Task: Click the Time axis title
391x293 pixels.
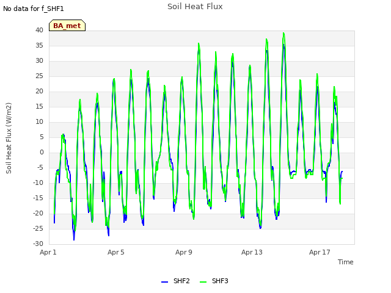Action: (x=346, y=262)
